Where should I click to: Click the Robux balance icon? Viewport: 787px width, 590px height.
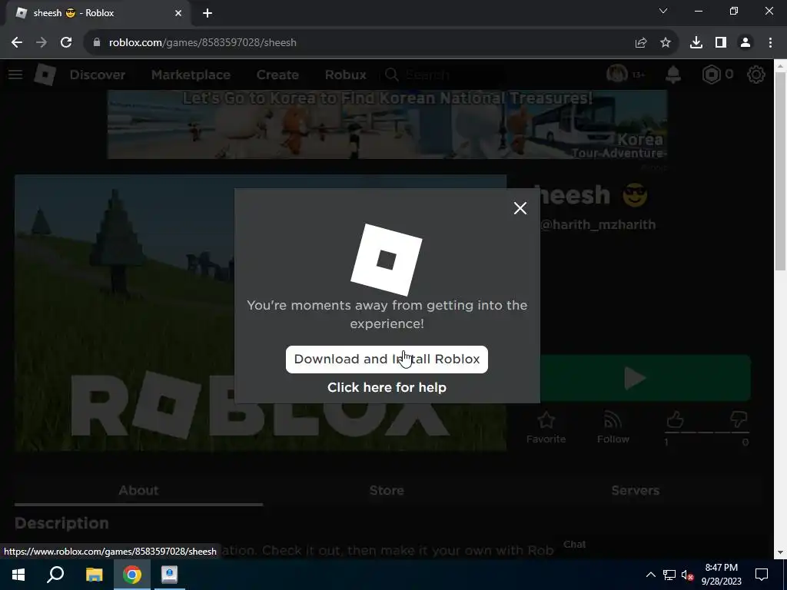(711, 75)
